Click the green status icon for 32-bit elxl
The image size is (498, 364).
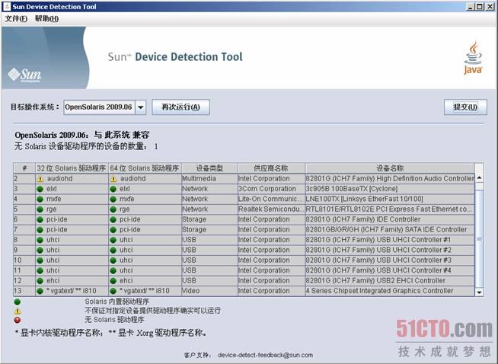click(40, 189)
